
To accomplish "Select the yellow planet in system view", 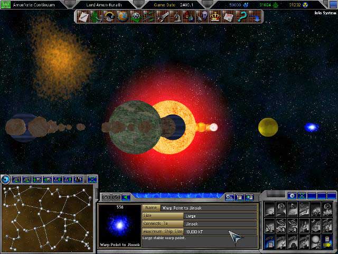I will pyautogui.click(x=268, y=127).
